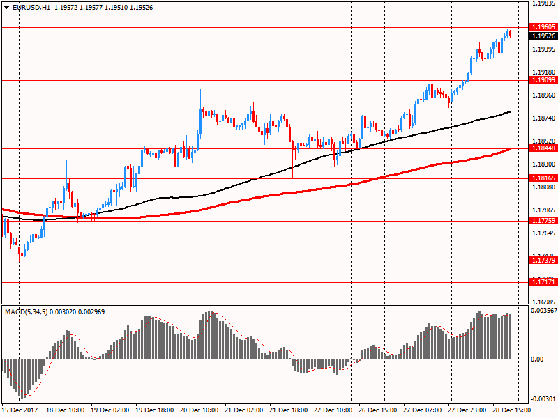Click the 1.17865 price scale value
The height and width of the screenshot is (418, 558).
coord(543,210)
